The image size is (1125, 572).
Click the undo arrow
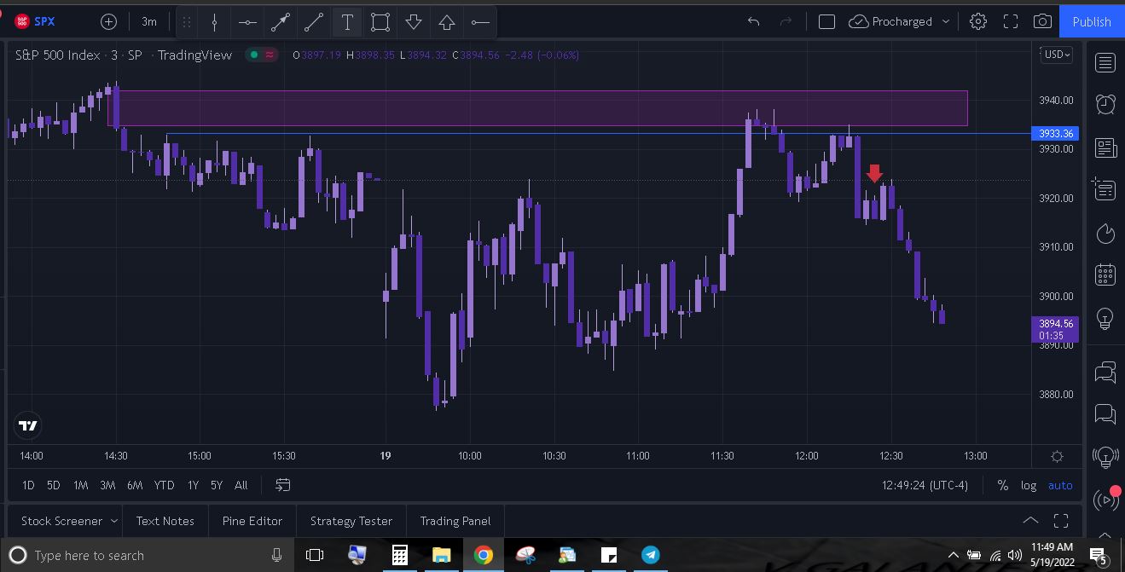753,21
